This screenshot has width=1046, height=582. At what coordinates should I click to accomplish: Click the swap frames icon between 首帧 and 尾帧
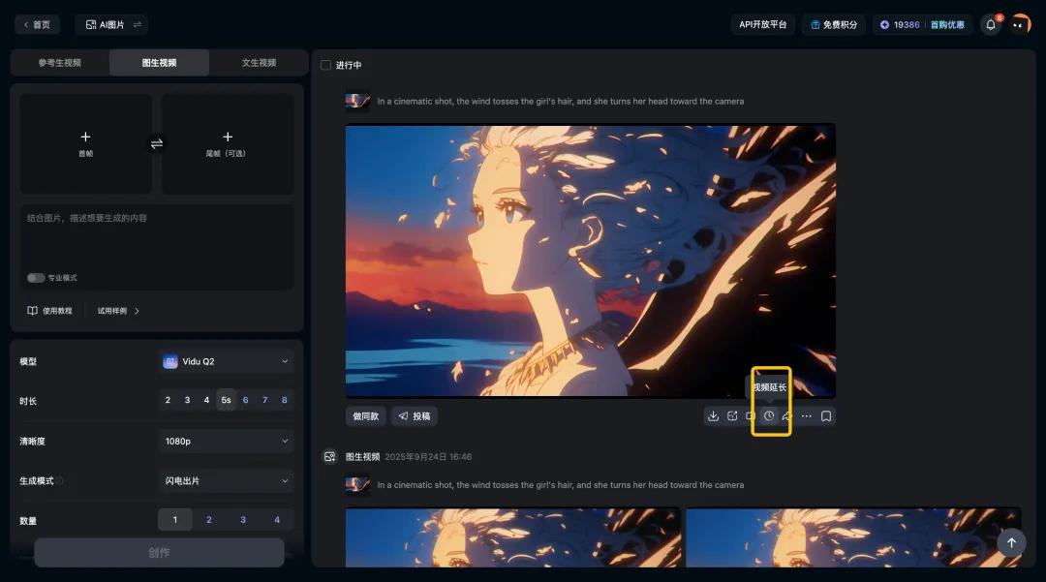[157, 142]
